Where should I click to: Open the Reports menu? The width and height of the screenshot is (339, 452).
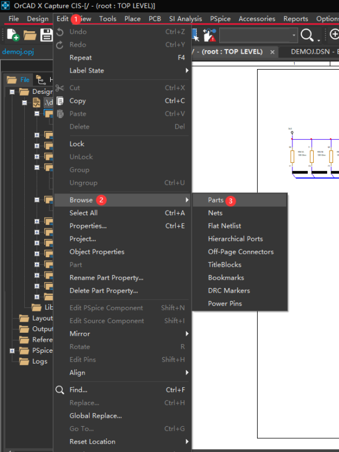(x=296, y=19)
